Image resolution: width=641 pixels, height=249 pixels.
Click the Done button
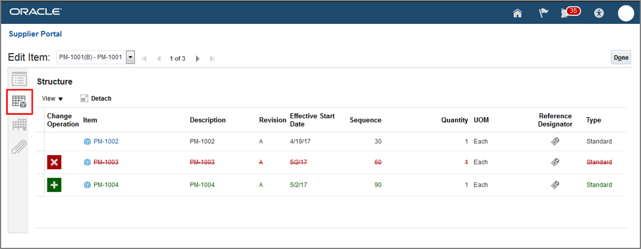[621, 57]
